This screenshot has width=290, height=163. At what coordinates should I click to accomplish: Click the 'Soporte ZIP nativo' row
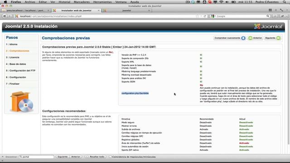pyautogui.click(x=130, y=150)
